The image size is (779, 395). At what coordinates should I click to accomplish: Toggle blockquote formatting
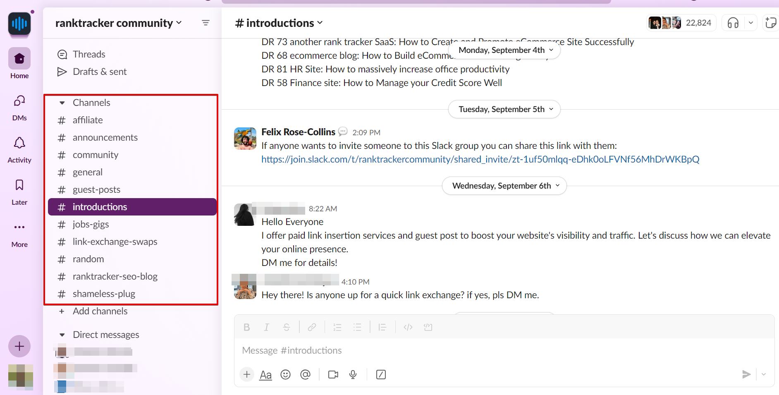[382, 327]
